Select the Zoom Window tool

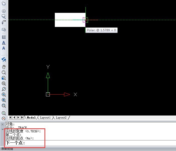pos(4,84)
